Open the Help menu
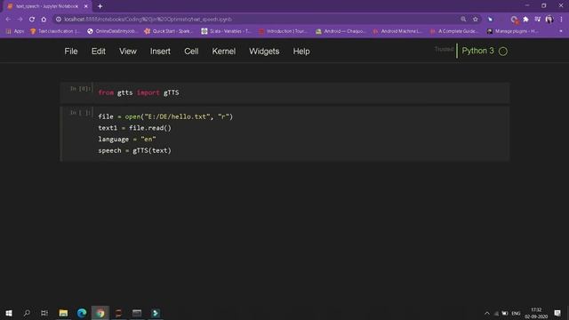 click(x=301, y=52)
